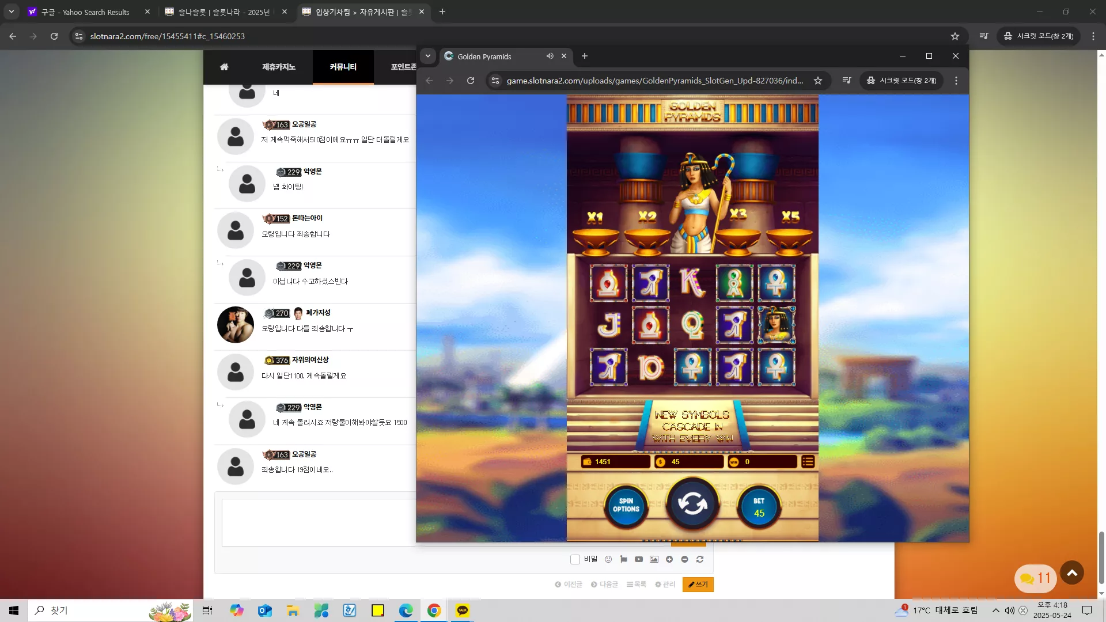1106x622 pixels.
Task: Click the flag icon in comment toolbar
Action: 623,559
